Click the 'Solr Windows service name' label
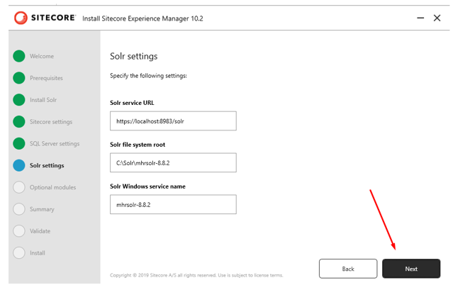Viewport: 465px width, 290px height. tap(147, 186)
